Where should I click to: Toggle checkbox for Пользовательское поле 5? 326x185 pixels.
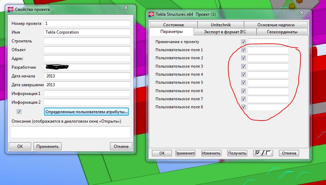click(243, 83)
